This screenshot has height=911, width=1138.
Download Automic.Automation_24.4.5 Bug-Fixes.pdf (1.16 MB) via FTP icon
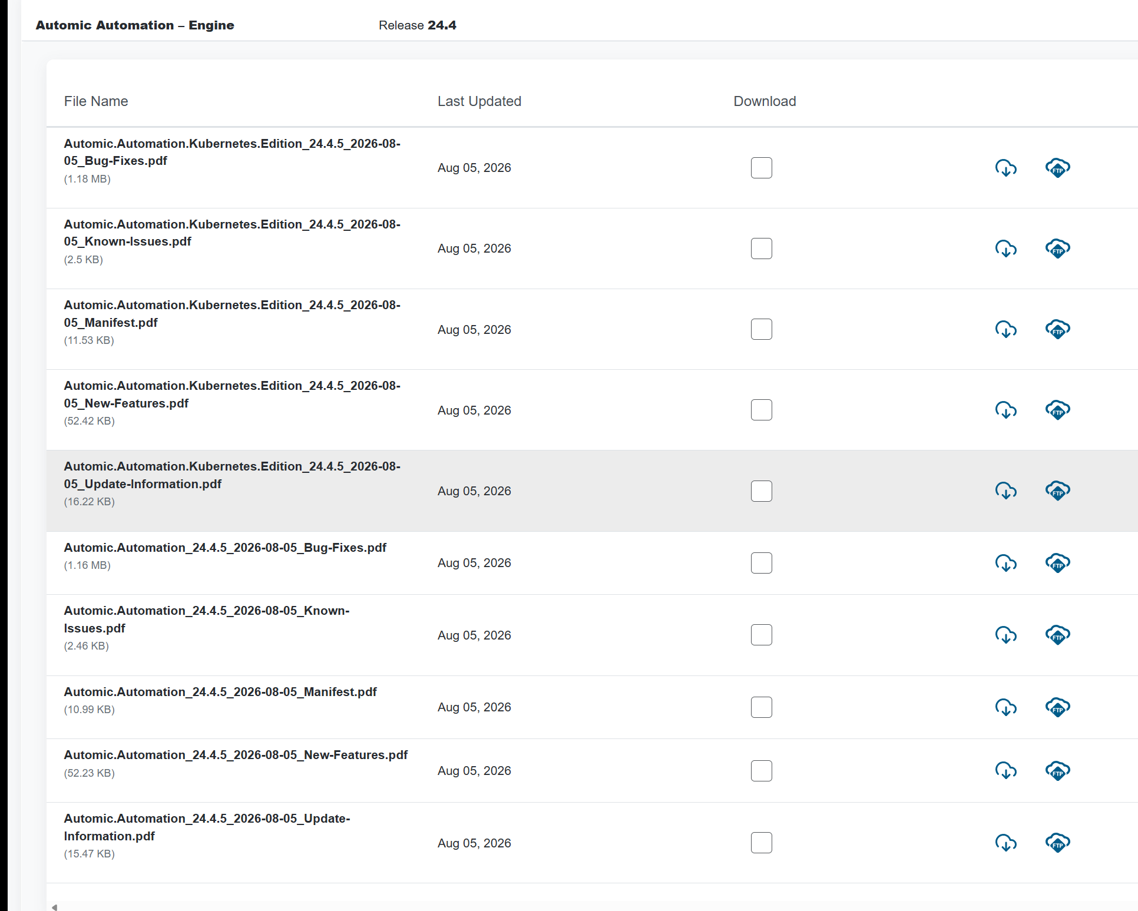[1058, 563]
